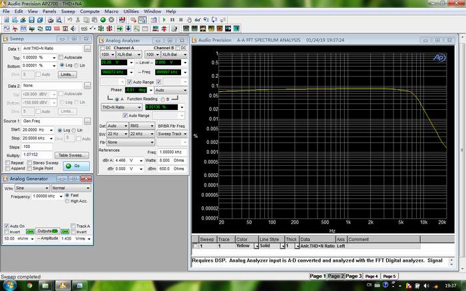Viewport: 466px width, 291px height.
Task: Click the first page layout thumbnail icon
Action: (x=186, y=29)
